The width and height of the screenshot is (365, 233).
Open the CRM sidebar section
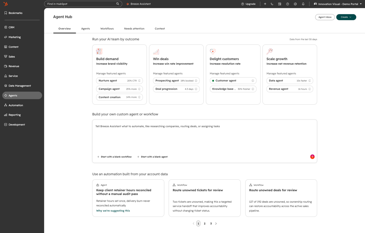[x=9, y=27]
